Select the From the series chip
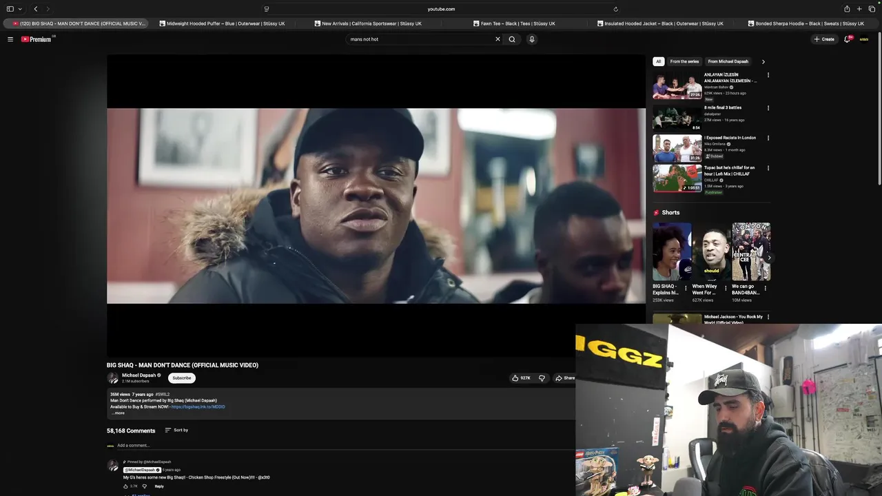The height and width of the screenshot is (496, 882). tap(684, 61)
